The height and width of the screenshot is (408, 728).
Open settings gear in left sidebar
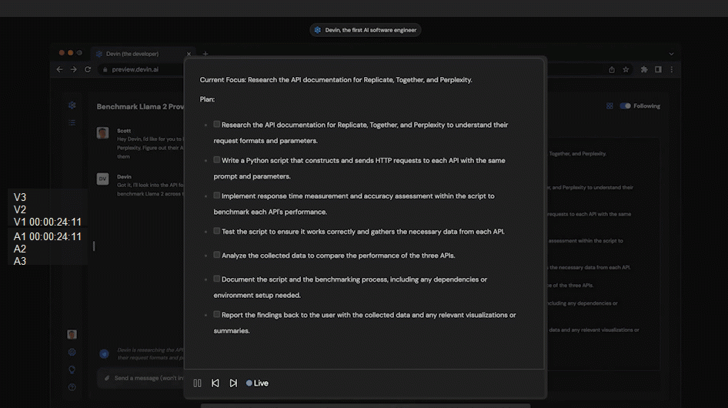click(72, 353)
